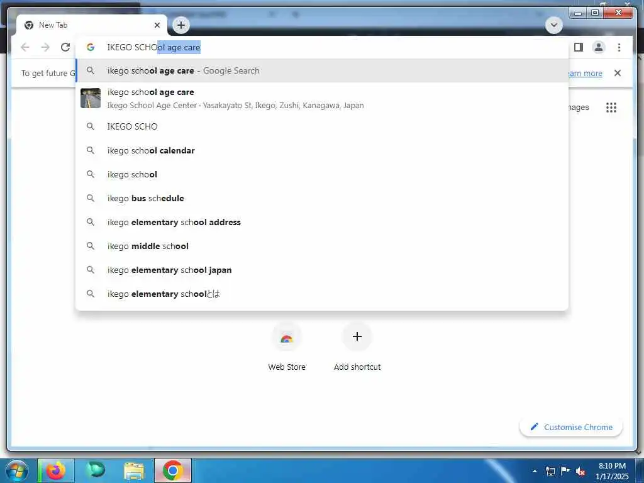
Task: Open the File Explorer taskbar icon
Action: pos(134,470)
